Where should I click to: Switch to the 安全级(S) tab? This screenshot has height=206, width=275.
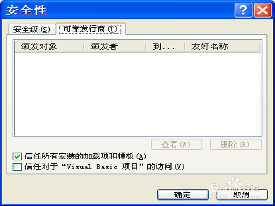pos(32,29)
